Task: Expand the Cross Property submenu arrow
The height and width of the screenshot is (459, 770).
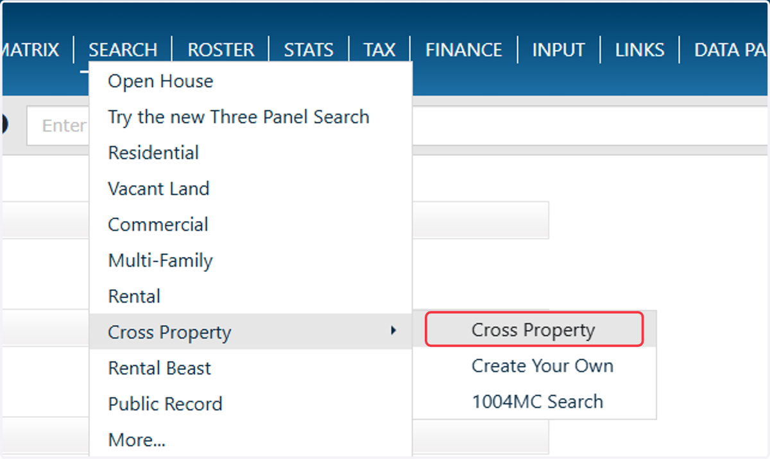Action: 393,331
